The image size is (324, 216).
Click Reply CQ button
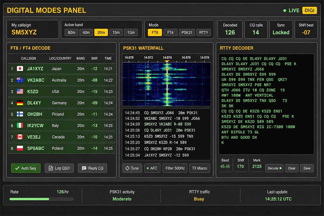click(x=92, y=168)
